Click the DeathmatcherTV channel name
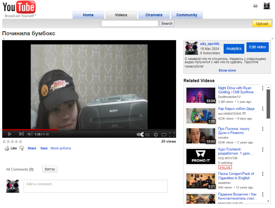 click(229, 97)
